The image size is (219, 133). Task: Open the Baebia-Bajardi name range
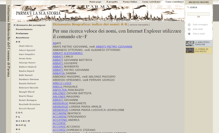click(x=27, y=71)
